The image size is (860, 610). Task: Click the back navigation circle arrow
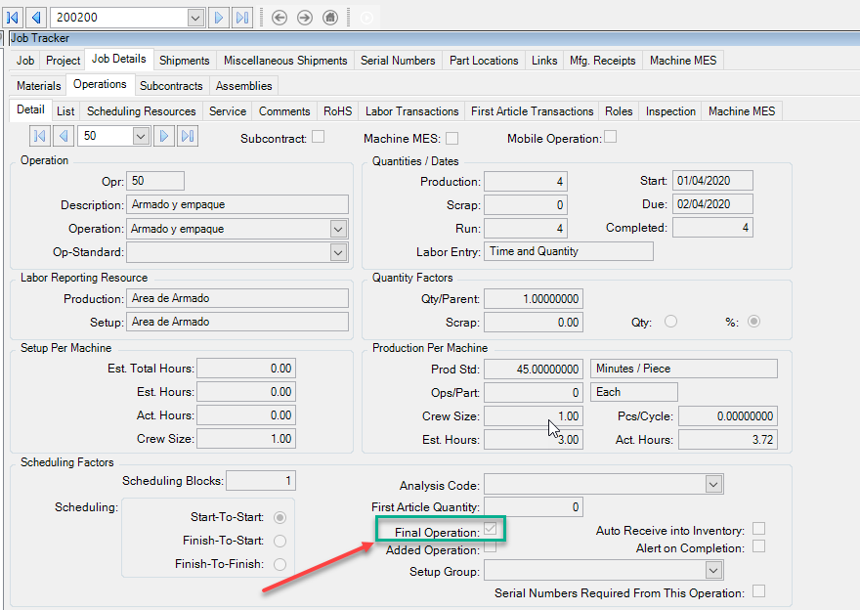point(279,18)
